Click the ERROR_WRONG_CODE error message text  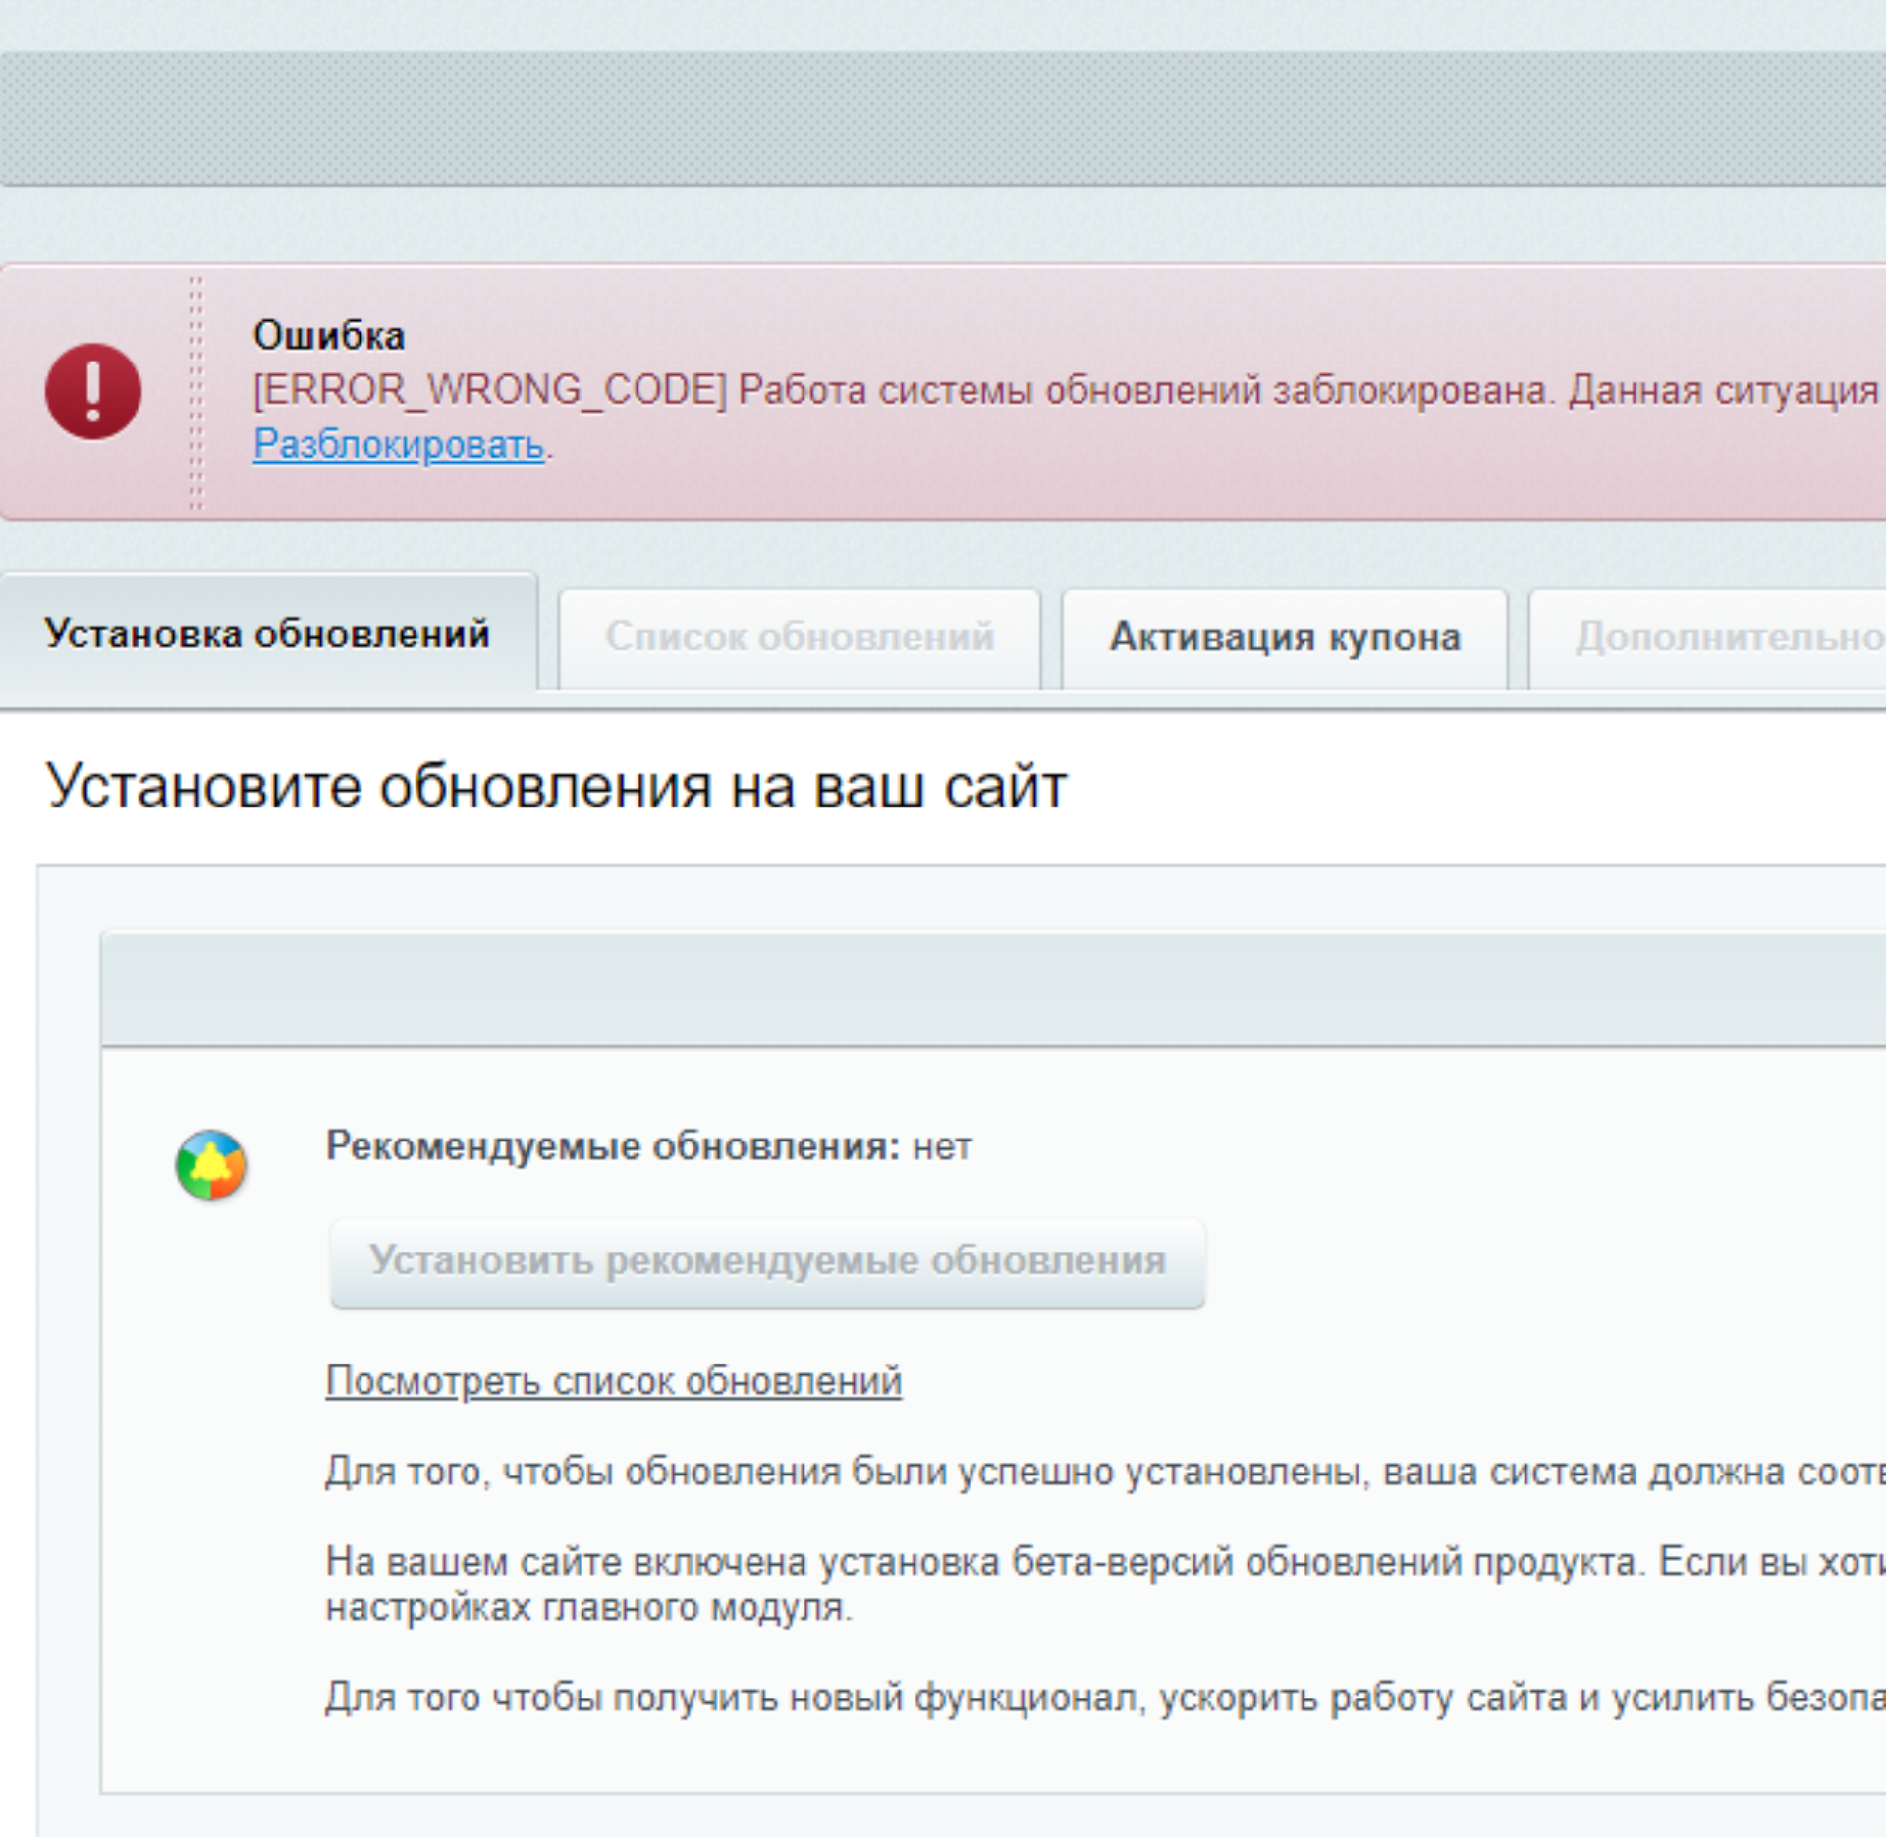1069,390
